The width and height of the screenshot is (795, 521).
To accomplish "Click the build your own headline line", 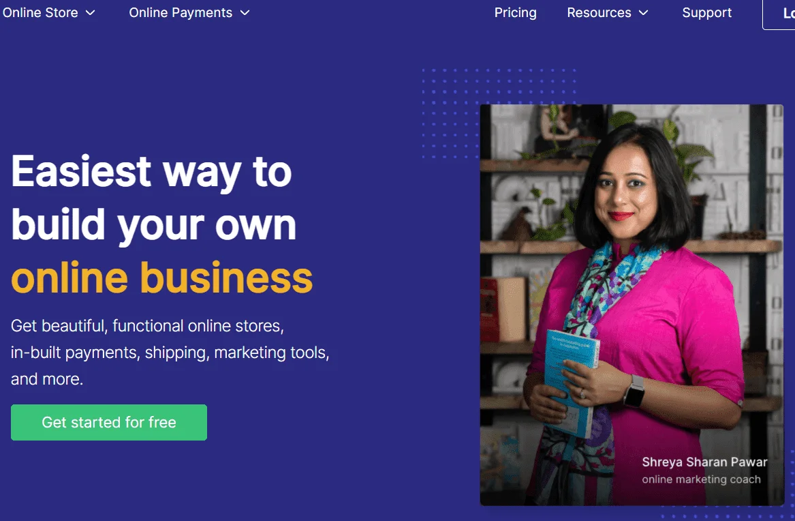I will pyautogui.click(x=154, y=226).
